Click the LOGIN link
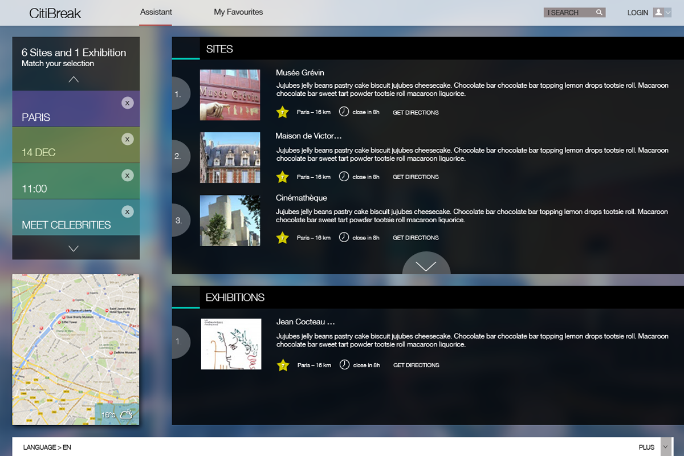The image size is (684, 456). point(637,13)
